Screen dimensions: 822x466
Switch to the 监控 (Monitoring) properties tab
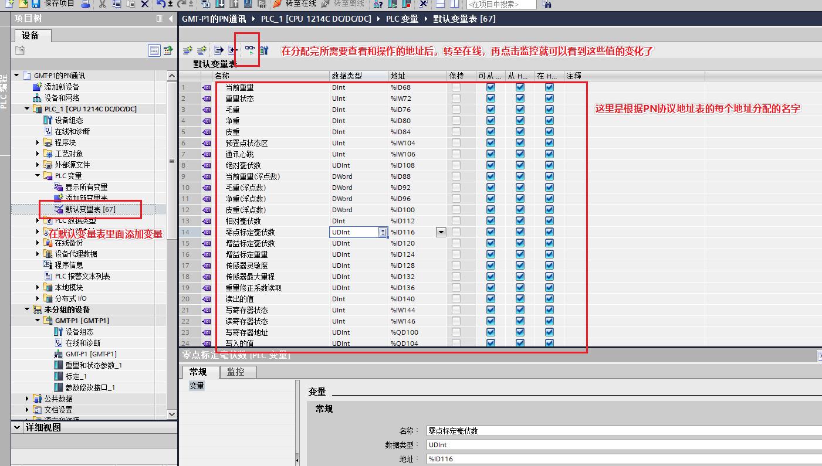[x=235, y=372]
